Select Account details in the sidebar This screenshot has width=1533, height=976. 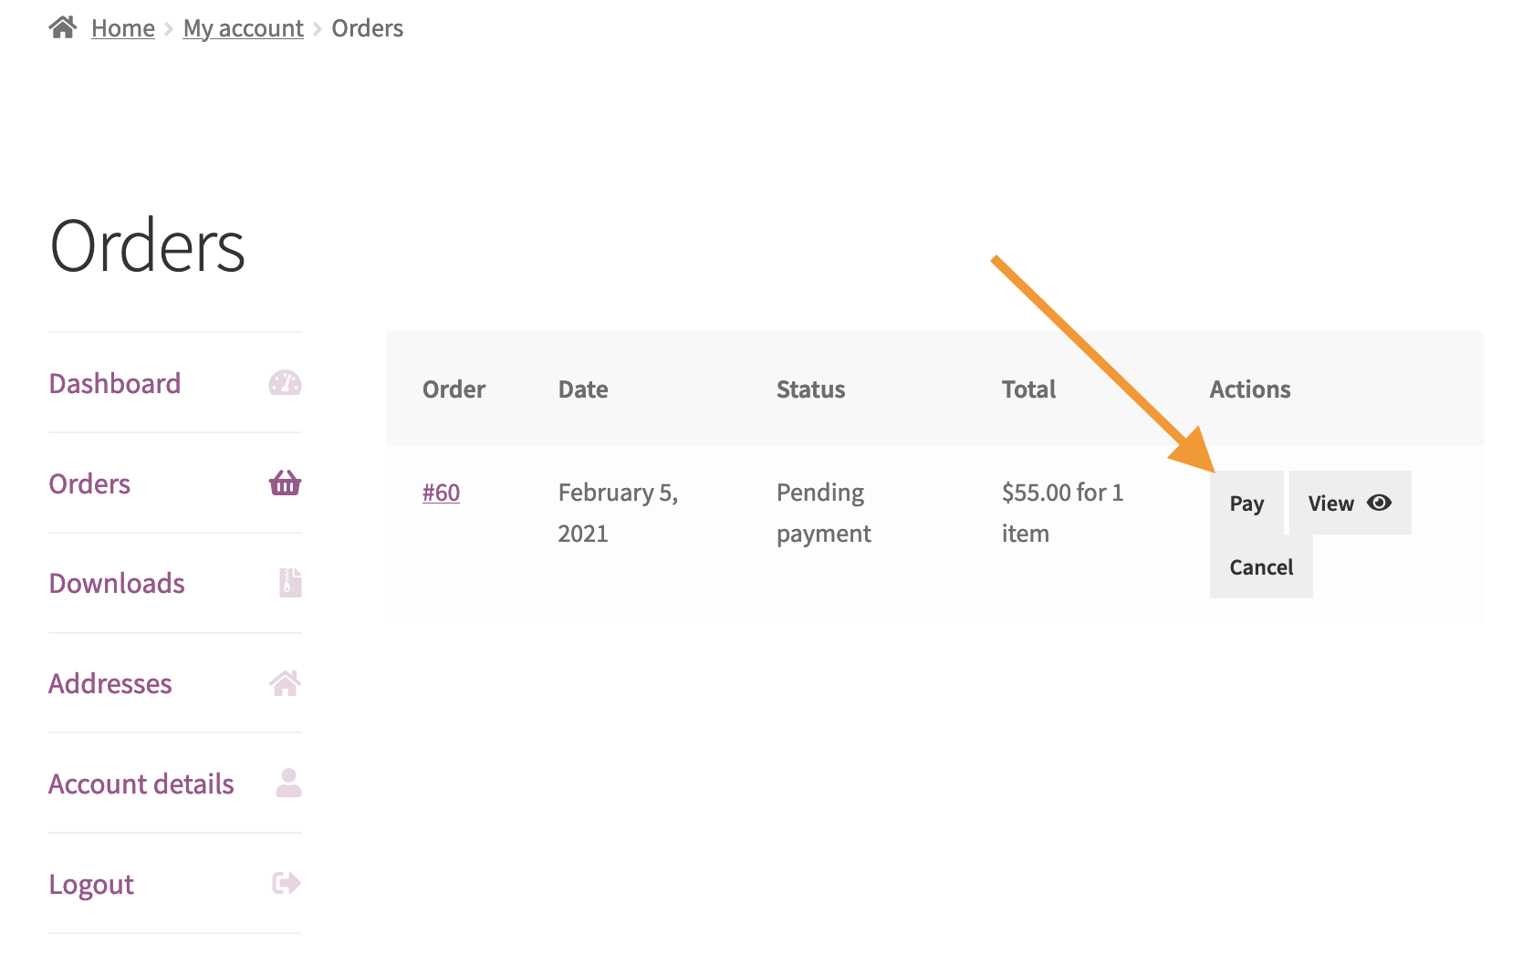(x=141, y=783)
